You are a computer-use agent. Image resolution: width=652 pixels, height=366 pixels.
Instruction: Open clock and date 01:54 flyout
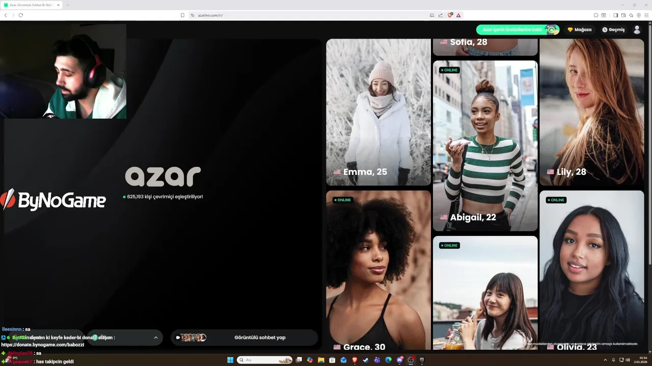point(641,360)
